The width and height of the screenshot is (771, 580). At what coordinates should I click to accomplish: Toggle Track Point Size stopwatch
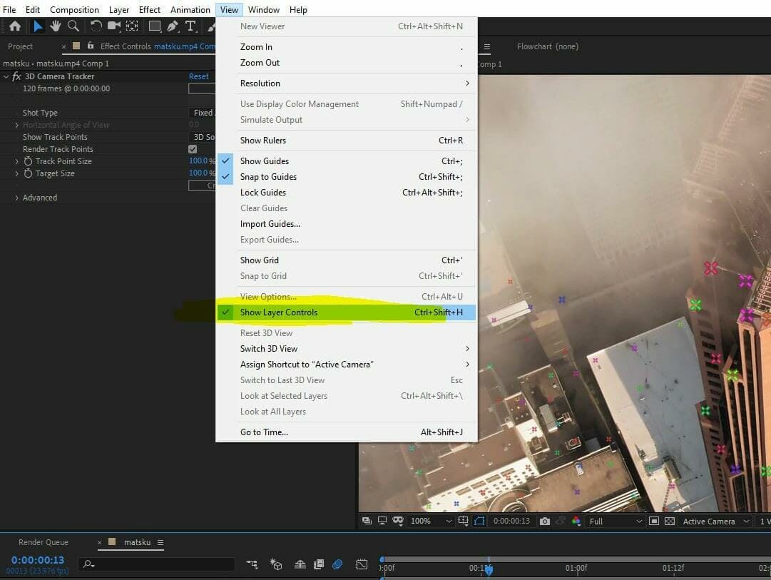click(x=28, y=161)
